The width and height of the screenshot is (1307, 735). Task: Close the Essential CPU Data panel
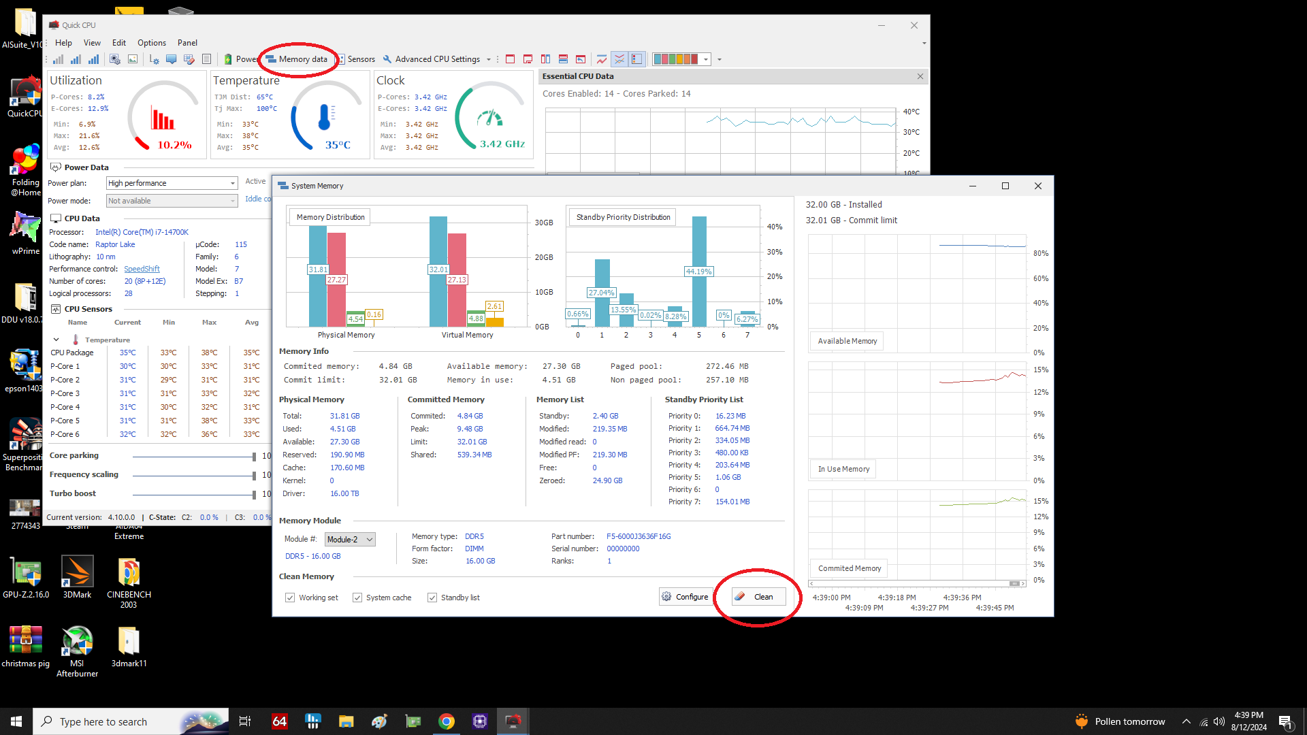(920, 76)
